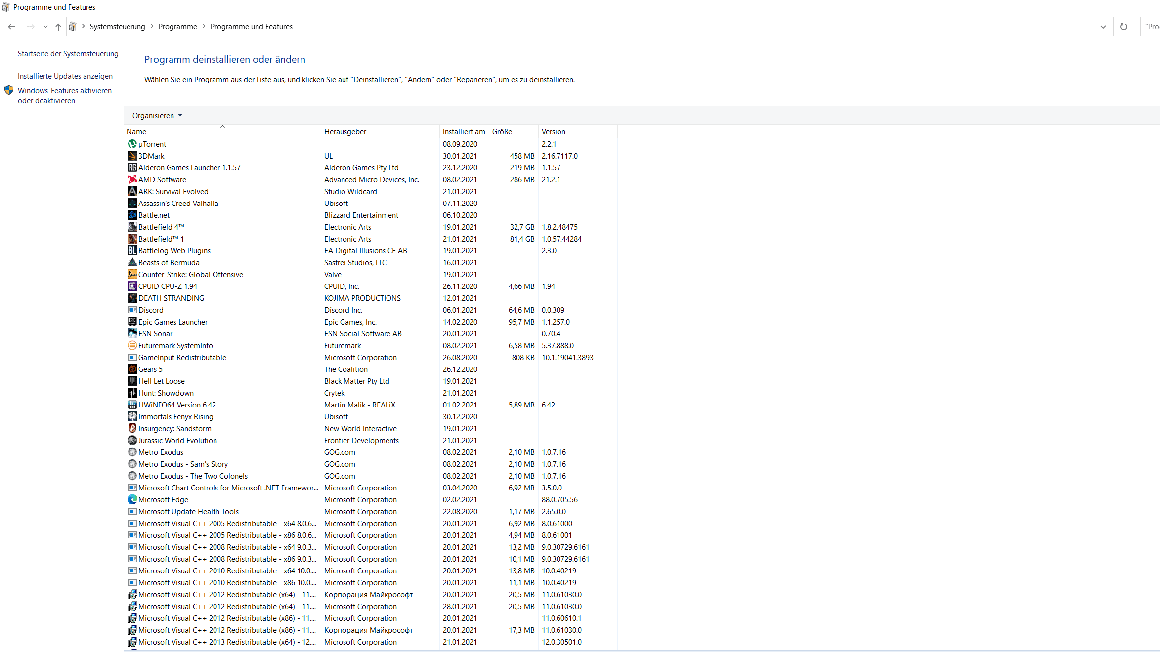Select the AMD Software icon
1160x652 pixels.
132,179
